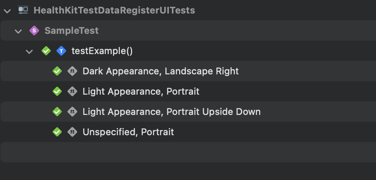This screenshot has width=376, height=180.
Task: Click the configuration icon for Light Appearance, Portrait
Action: point(72,91)
